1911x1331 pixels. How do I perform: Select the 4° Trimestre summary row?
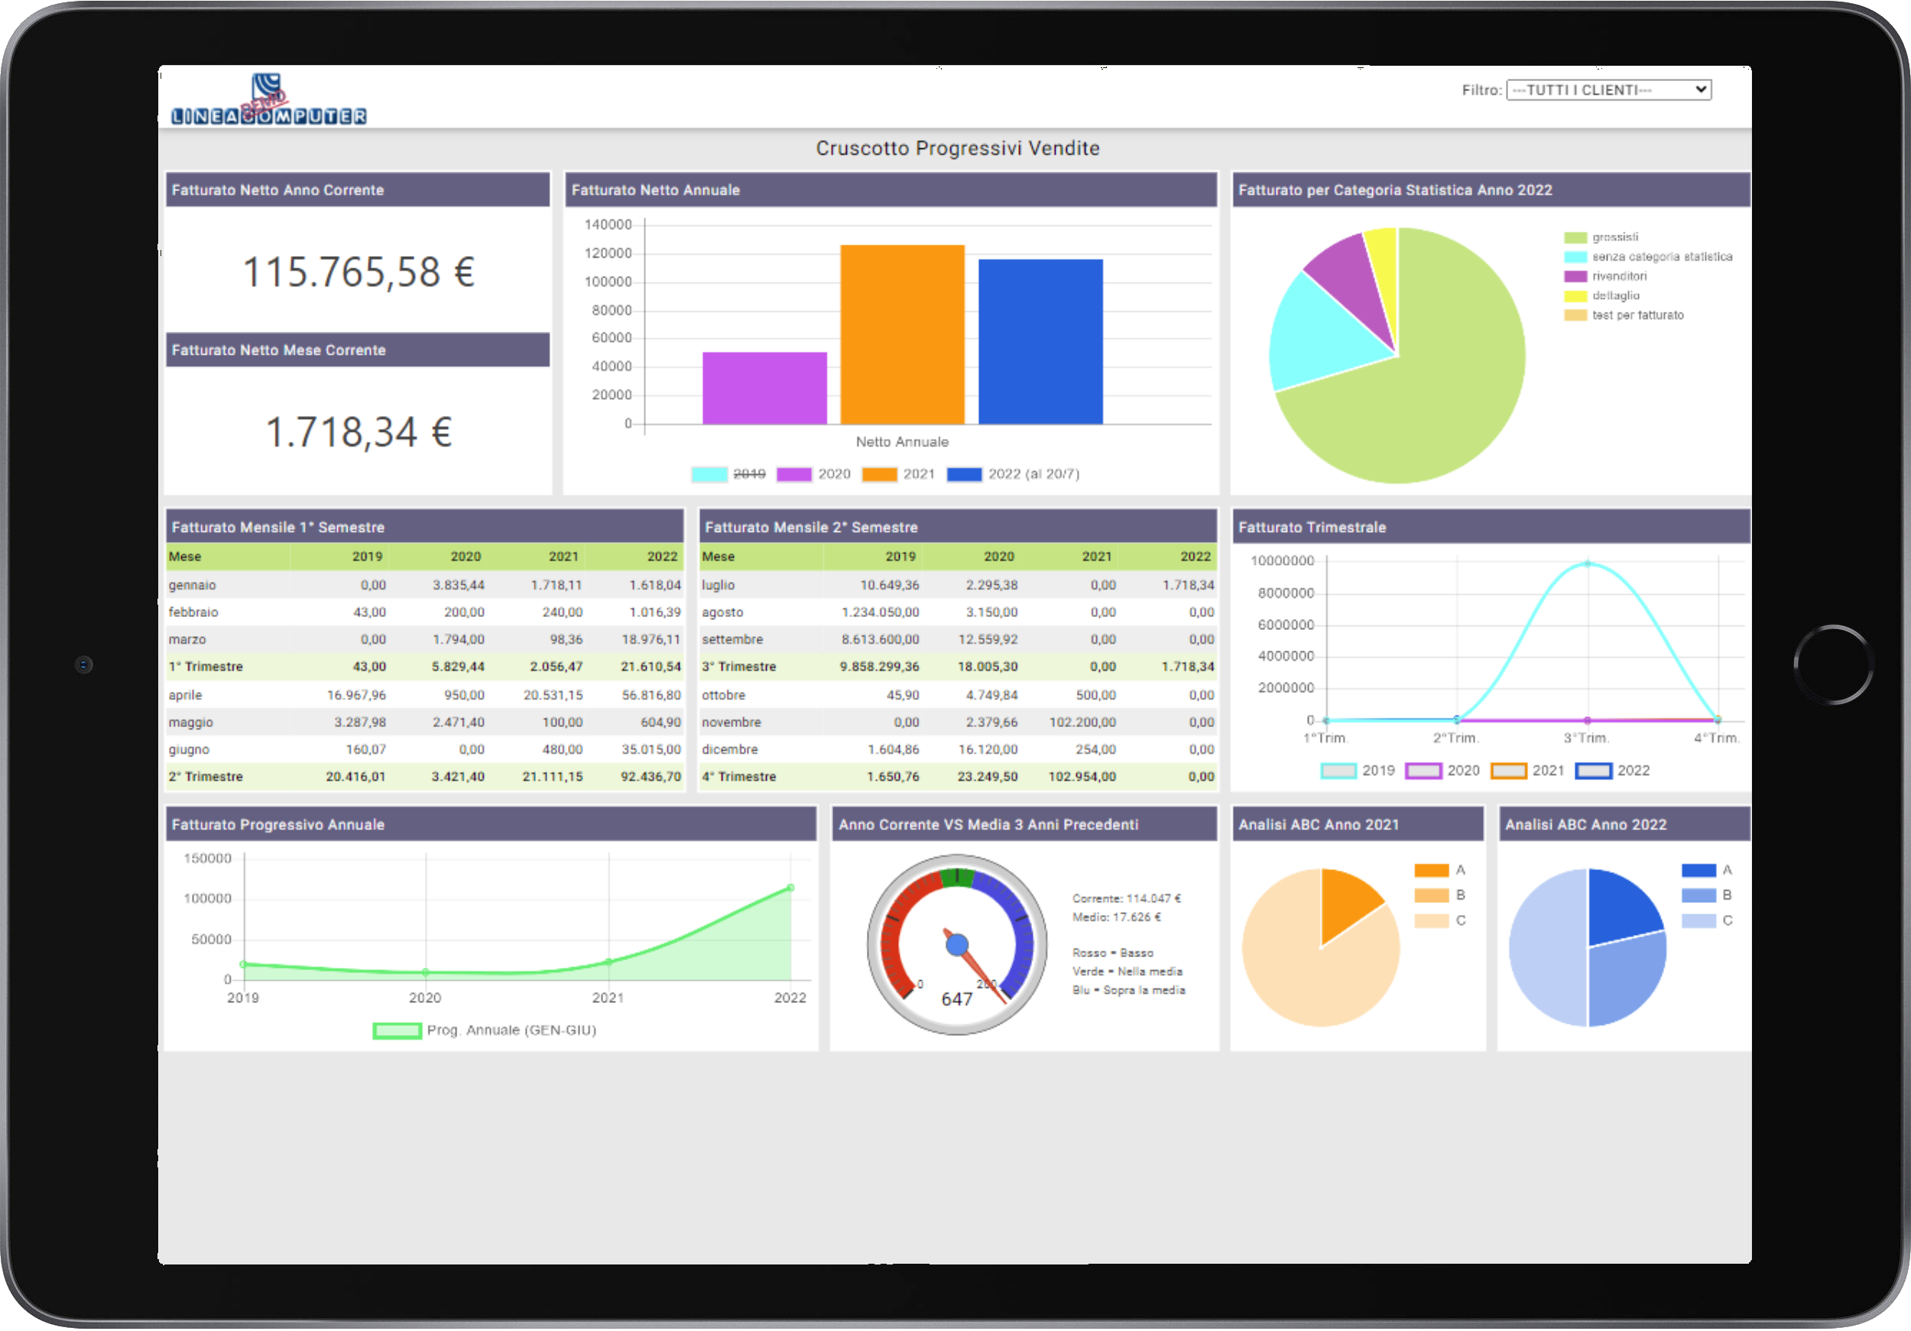point(958,777)
